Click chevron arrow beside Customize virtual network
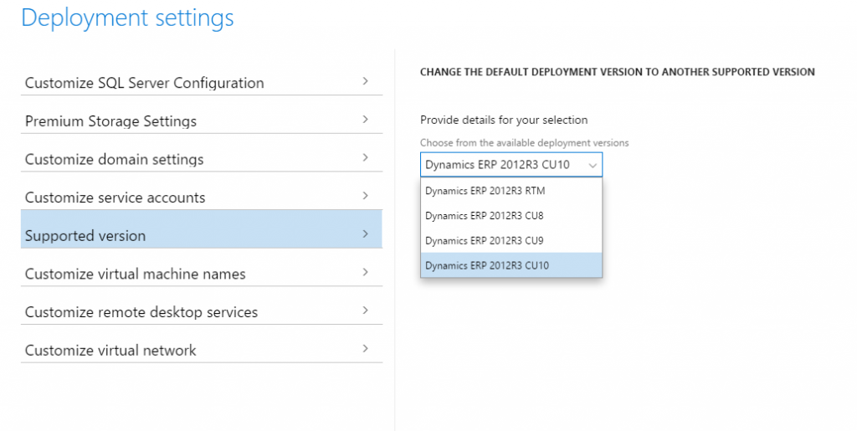This screenshot has width=857, height=431. 366,348
